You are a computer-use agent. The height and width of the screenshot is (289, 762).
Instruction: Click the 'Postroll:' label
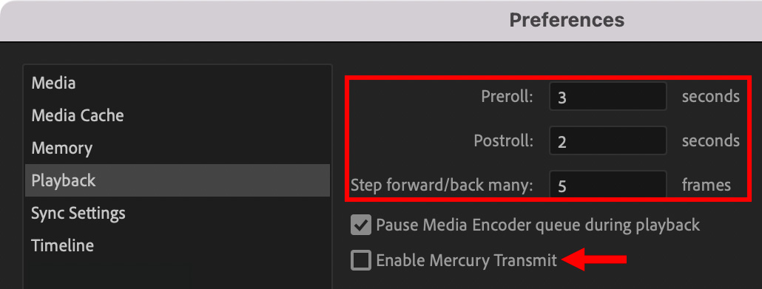pyautogui.click(x=504, y=141)
